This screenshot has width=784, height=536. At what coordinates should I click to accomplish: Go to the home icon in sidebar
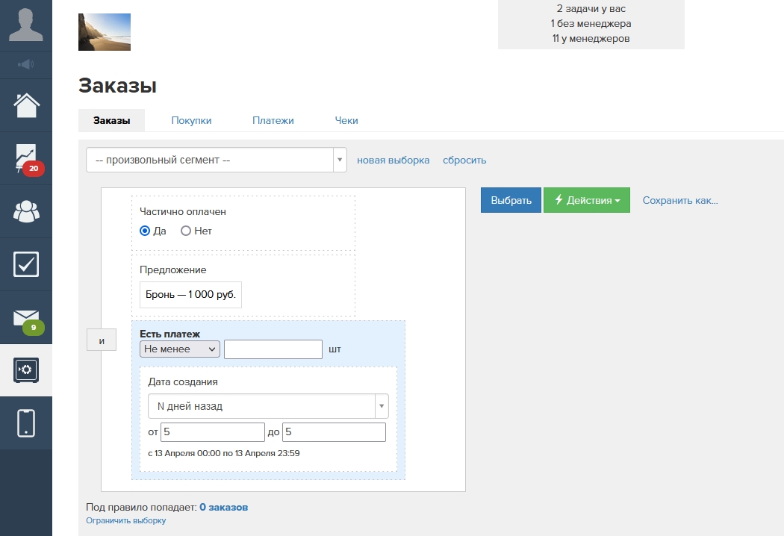point(26,105)
